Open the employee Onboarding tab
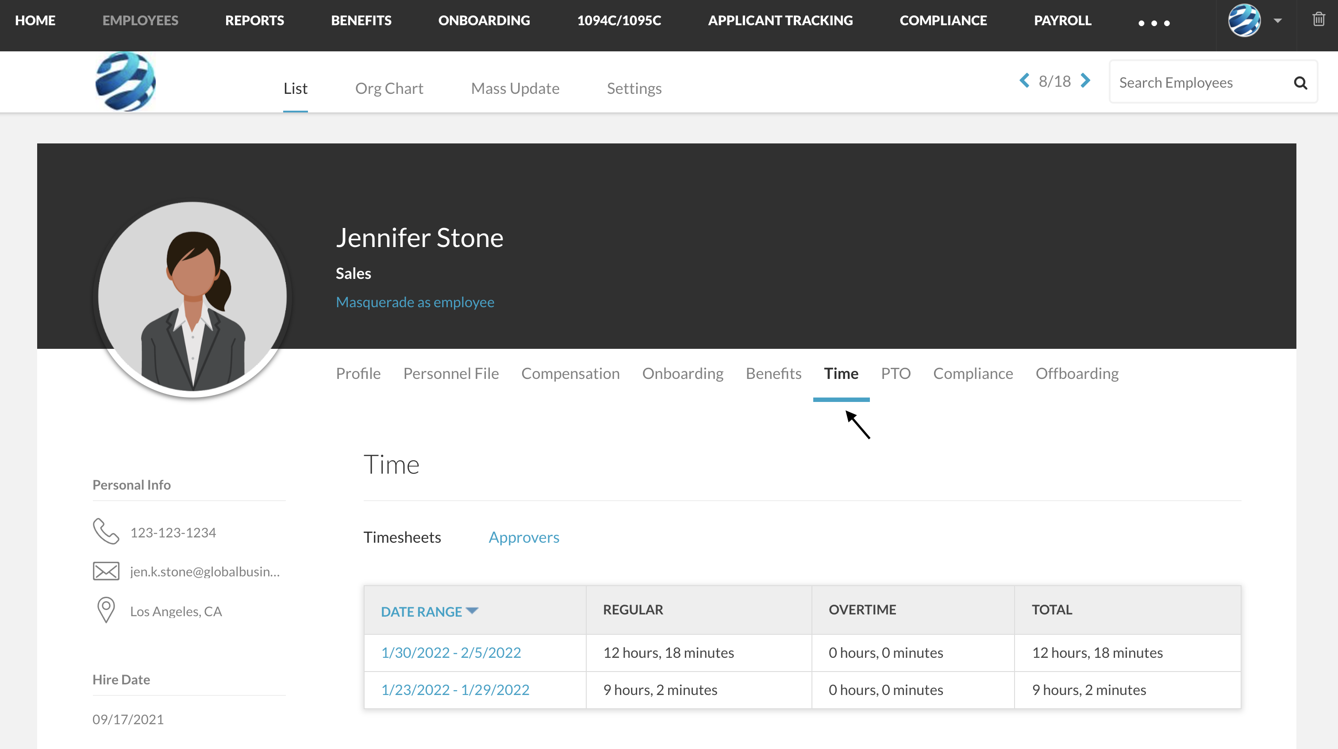Image resolution: width=1338 pixels, height=749 pixels. (683, 373)
